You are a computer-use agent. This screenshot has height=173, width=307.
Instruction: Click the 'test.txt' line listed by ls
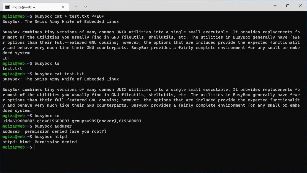pos(12,69)
